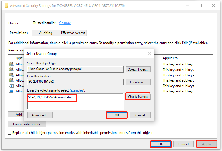Click the Apply button

click(x=207, y=144)
